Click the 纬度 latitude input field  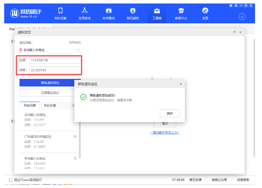tap(55, 70)
